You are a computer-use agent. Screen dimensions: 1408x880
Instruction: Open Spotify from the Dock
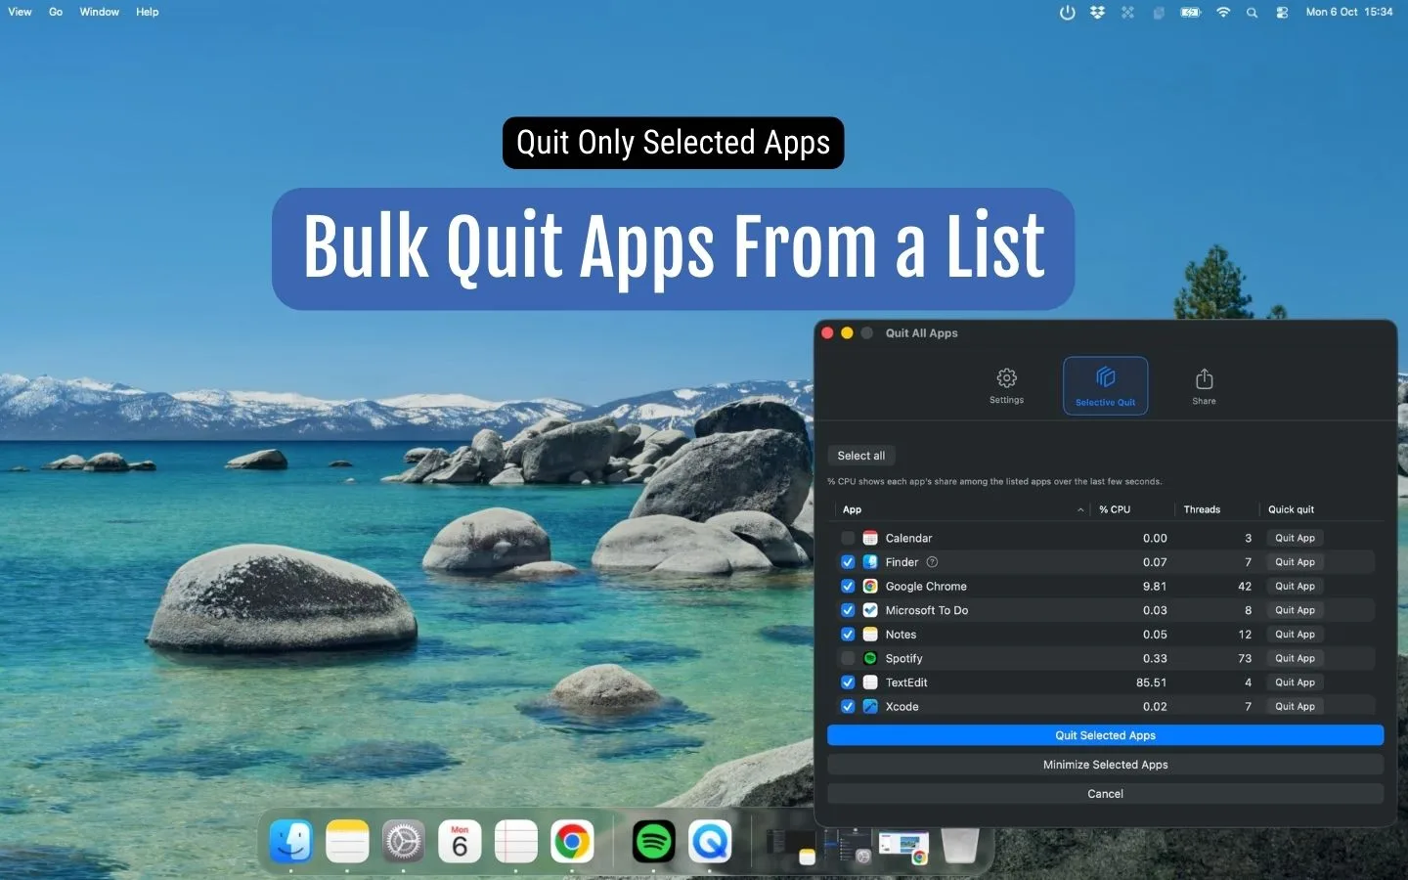coord(653,841)
